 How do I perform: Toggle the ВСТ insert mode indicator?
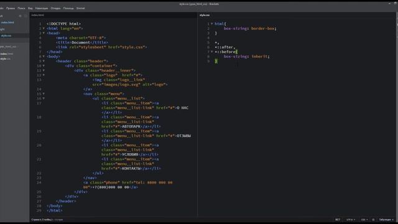click(338, 220)
